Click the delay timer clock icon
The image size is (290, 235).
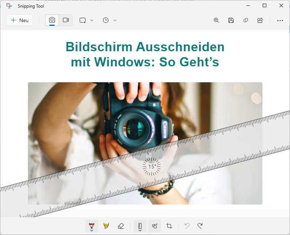[106, 20]
